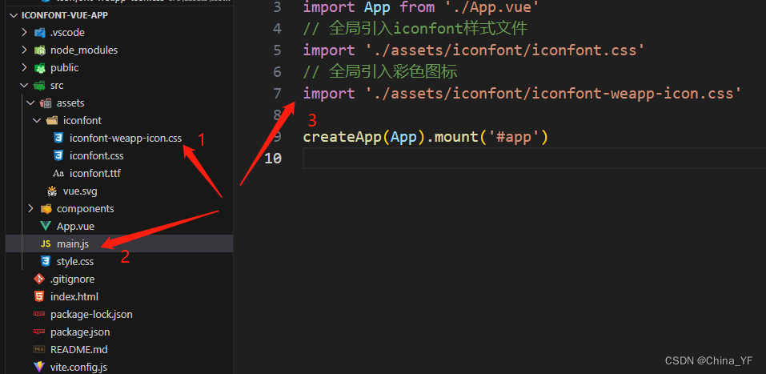Click the comment text on line 6
The image size is (766, 374).
pyautogui.click(x=380, y=72)
